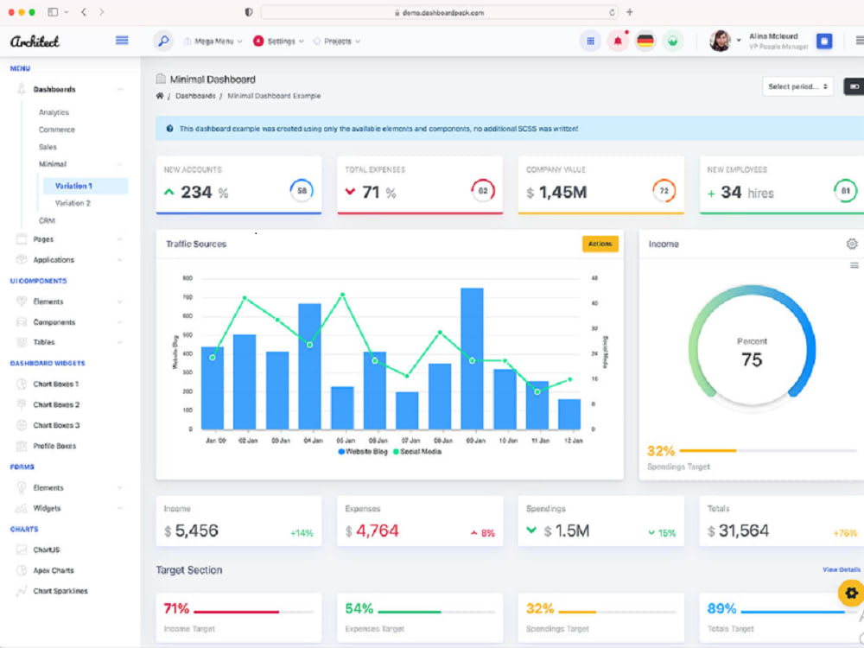This screenshot has height=648, width=864.
Task: Click the yellow Actions button
Action: (x=600, y=244)
